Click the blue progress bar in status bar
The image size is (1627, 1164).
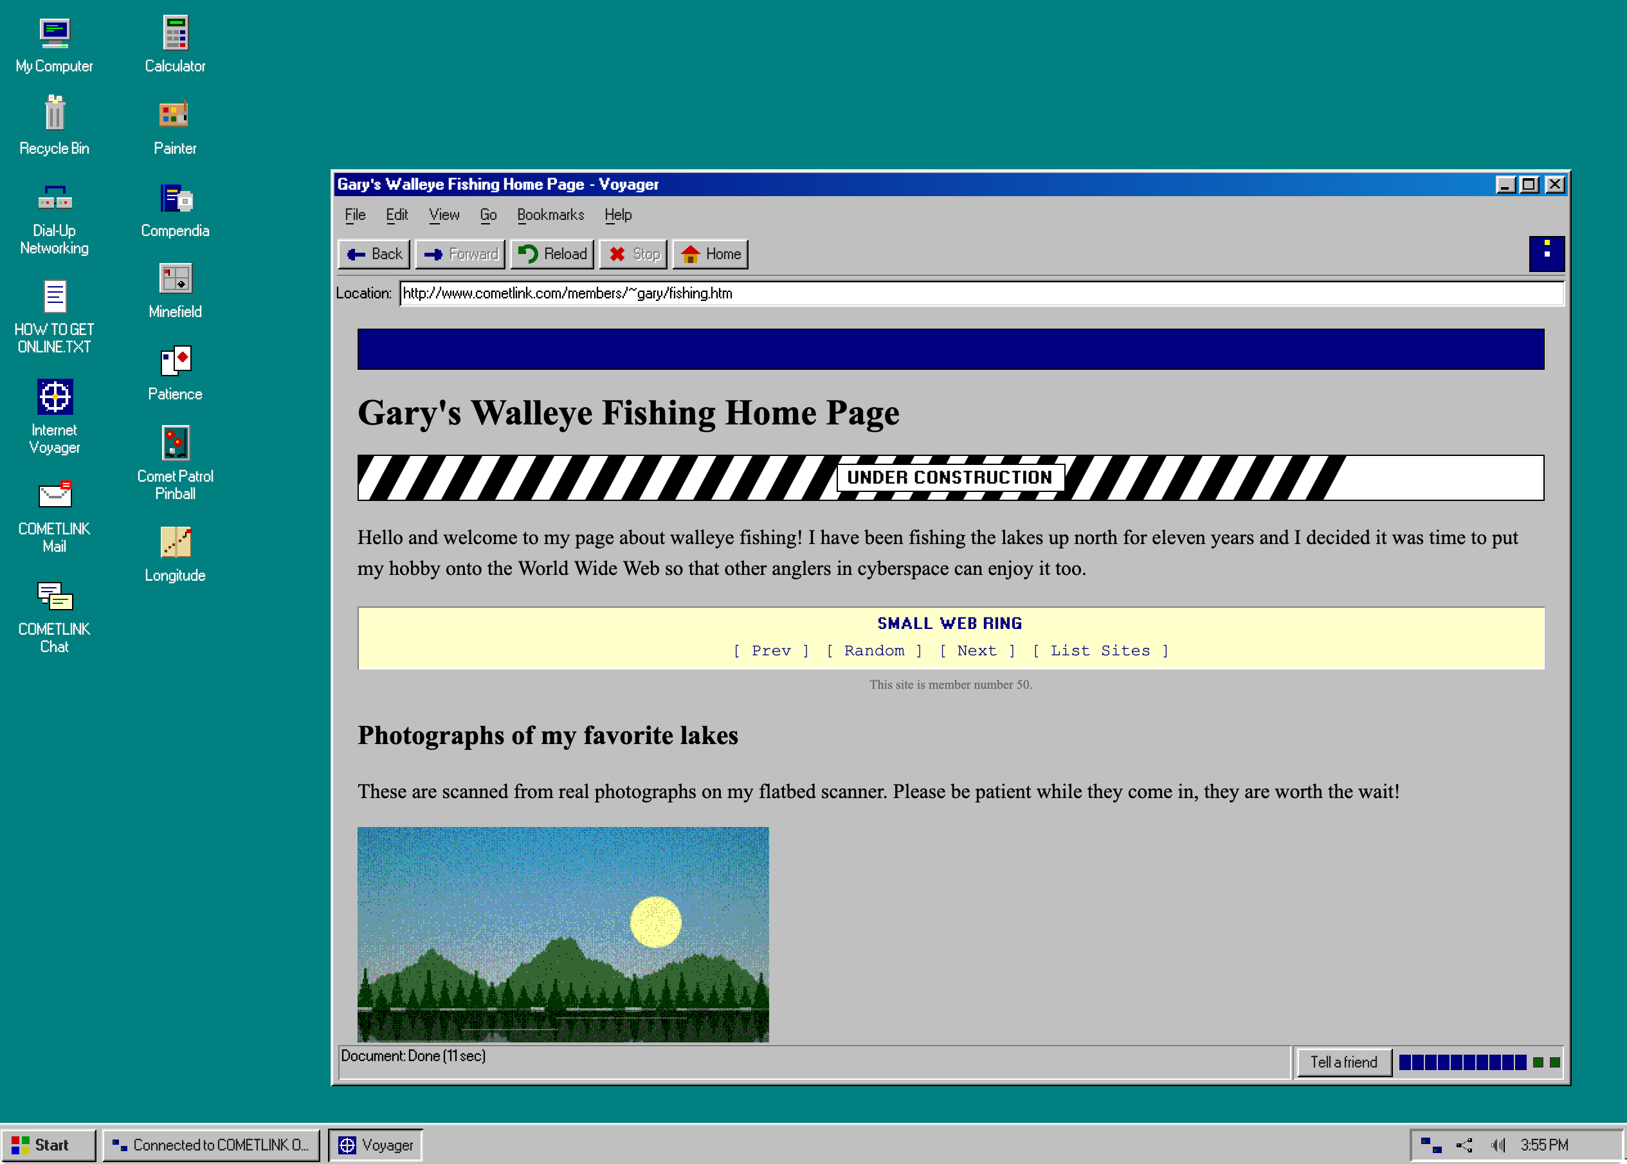coord(1462,1062)
